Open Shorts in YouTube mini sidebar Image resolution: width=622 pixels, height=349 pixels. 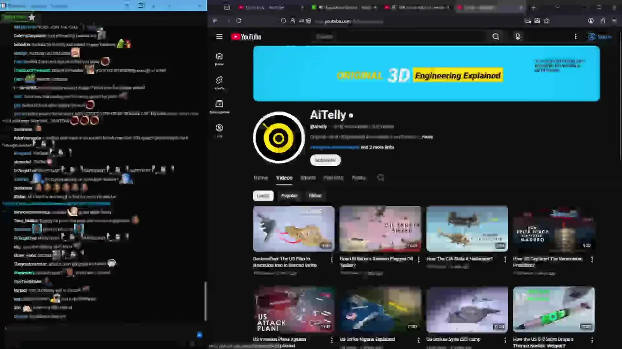pyautogui.click(x=219, y=83)
